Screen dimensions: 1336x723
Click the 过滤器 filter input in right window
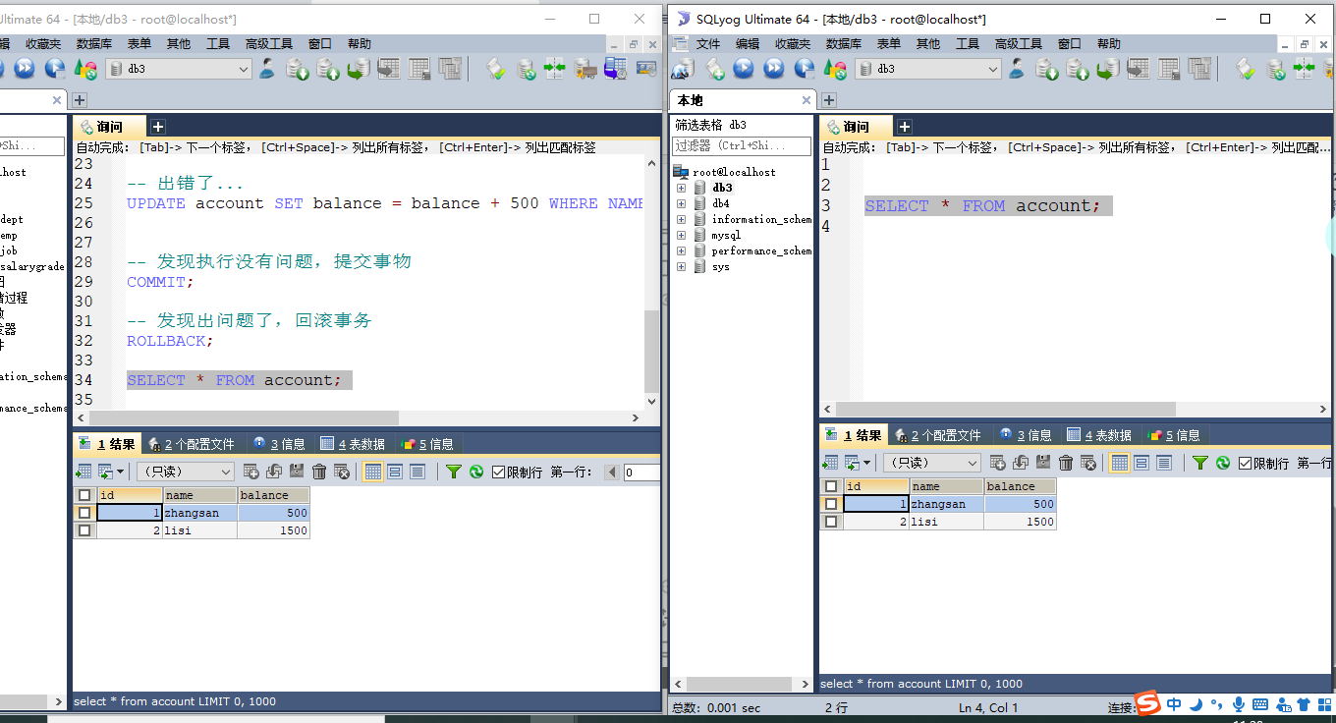[x=742, y=145]
